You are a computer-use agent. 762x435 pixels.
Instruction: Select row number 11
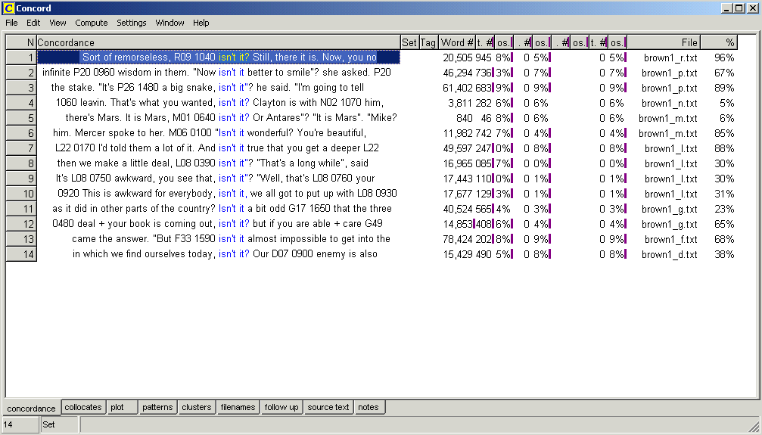pos(21,208)
